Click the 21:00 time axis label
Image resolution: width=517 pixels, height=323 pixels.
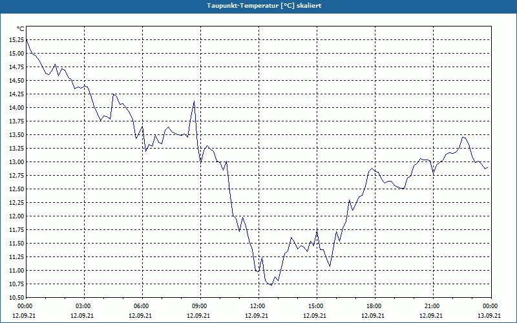click(433, 306)
